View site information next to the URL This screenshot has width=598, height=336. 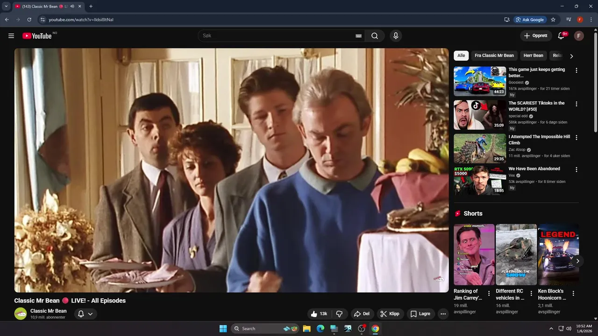(x=43, y=20)
